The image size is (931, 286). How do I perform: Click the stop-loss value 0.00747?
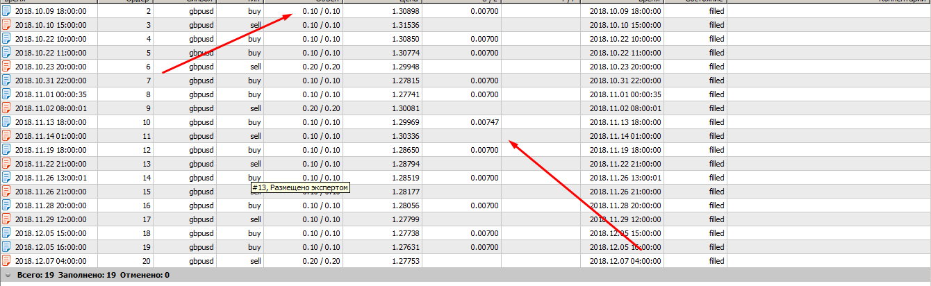(x=484, y=122)
